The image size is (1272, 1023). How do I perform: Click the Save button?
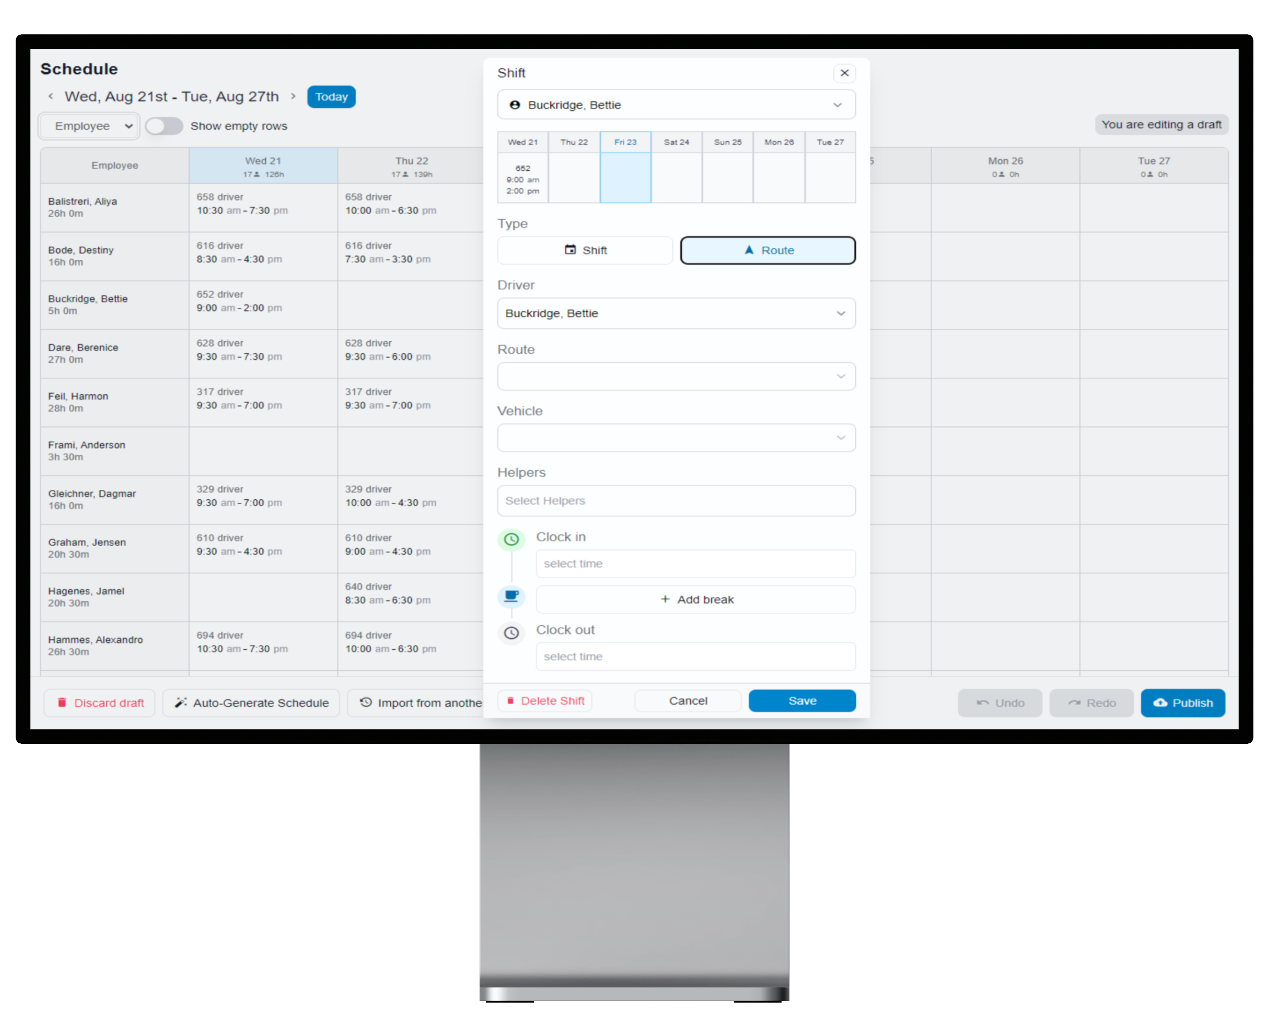(x=802, y=701)
